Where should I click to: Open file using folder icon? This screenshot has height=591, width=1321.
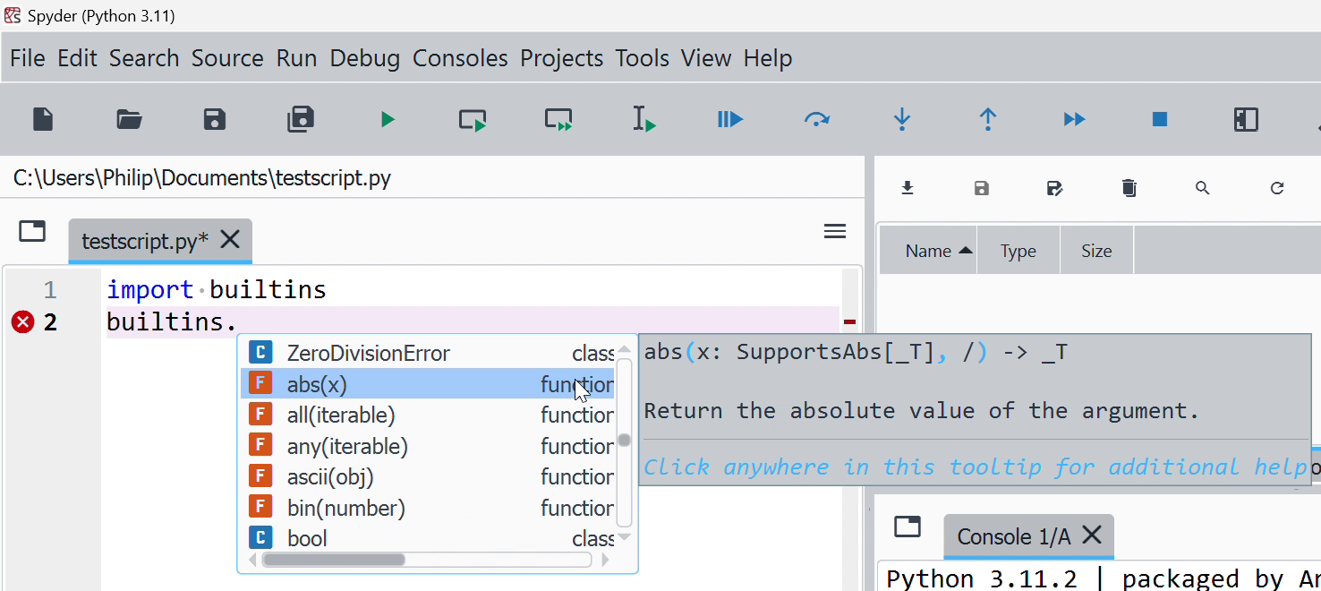click(x=129, y=119)
